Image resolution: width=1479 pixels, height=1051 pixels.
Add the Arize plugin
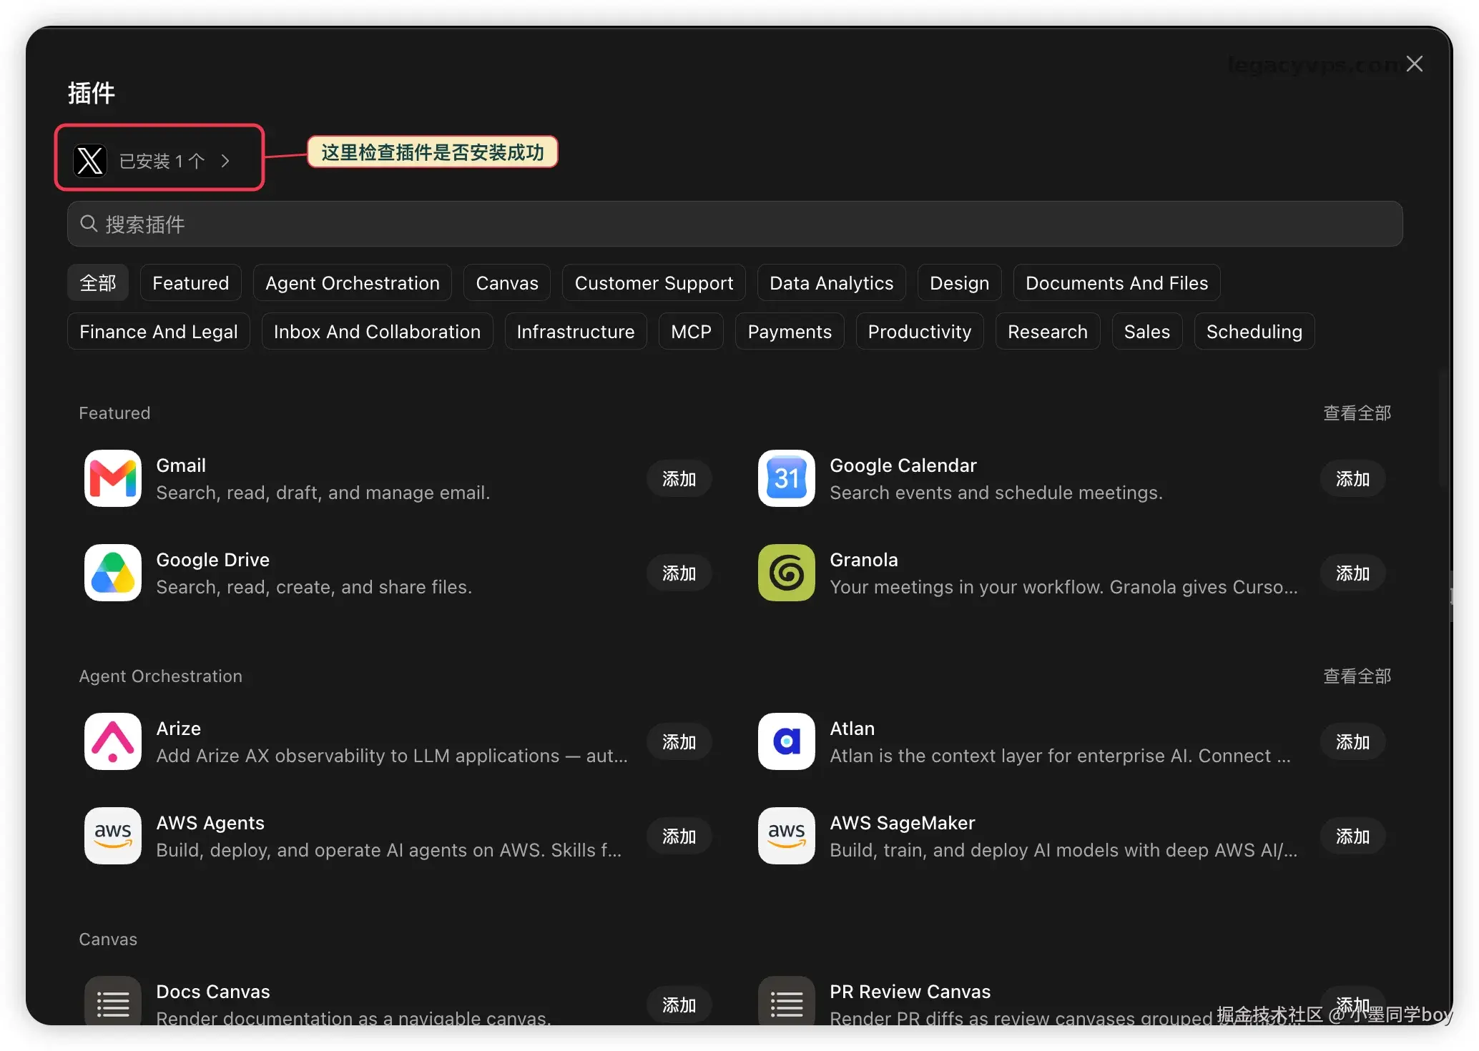679,741
